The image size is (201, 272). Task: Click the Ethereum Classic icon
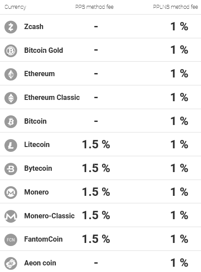pos(11,98)
